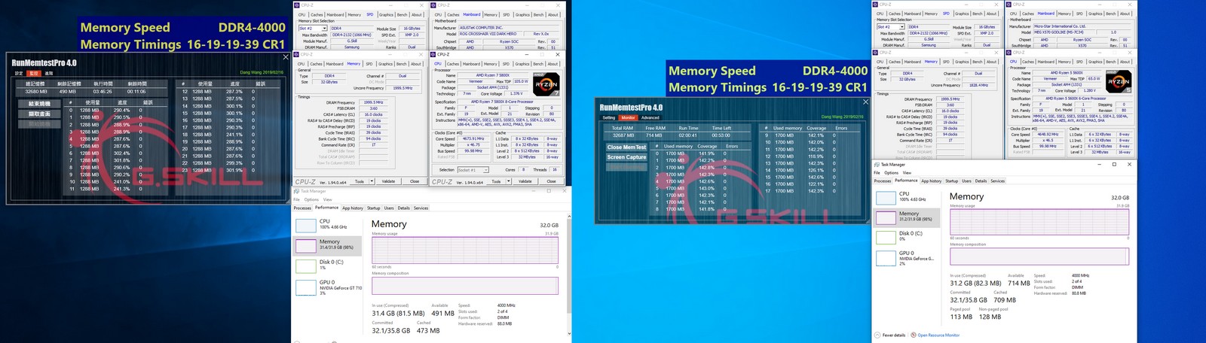Open Bench tab in the ASUS mainboard CPU-Z
The width and height of the screenshot is (1206, 343).
(538, 14)
